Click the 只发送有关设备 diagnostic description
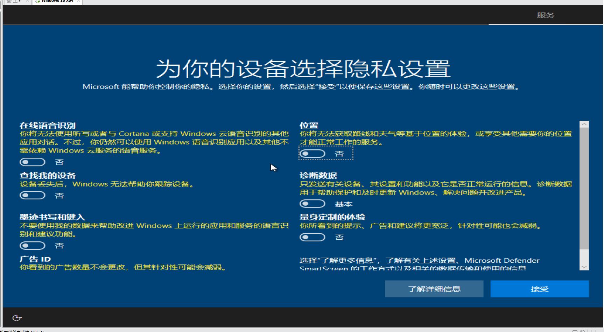Screen dimensions: 604x332 436,188
